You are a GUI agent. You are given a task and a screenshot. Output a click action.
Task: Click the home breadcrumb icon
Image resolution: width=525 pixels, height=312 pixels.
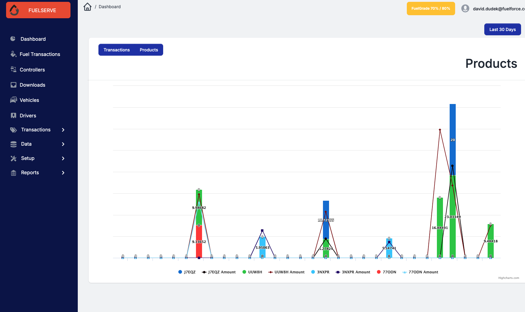[x=87, y=6]
